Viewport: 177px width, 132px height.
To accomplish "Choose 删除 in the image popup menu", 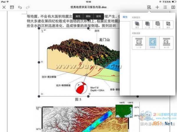I will click(88, 16).
